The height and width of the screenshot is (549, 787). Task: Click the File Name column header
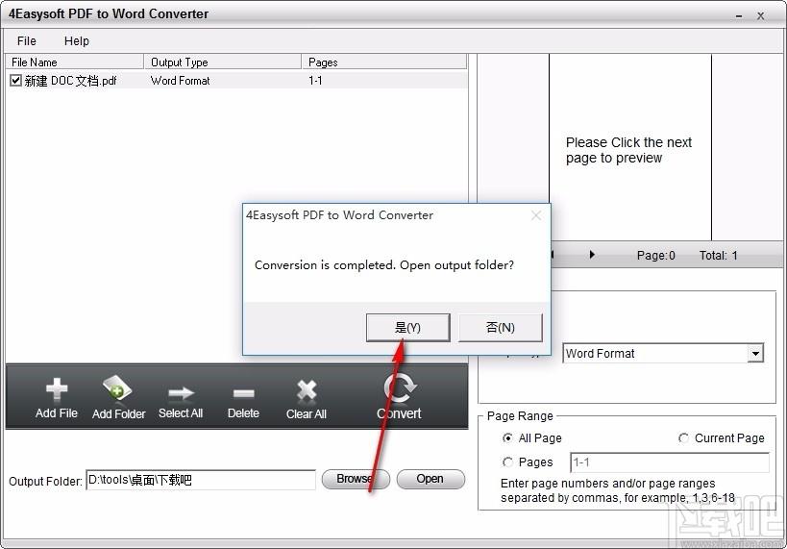point(74,62)
